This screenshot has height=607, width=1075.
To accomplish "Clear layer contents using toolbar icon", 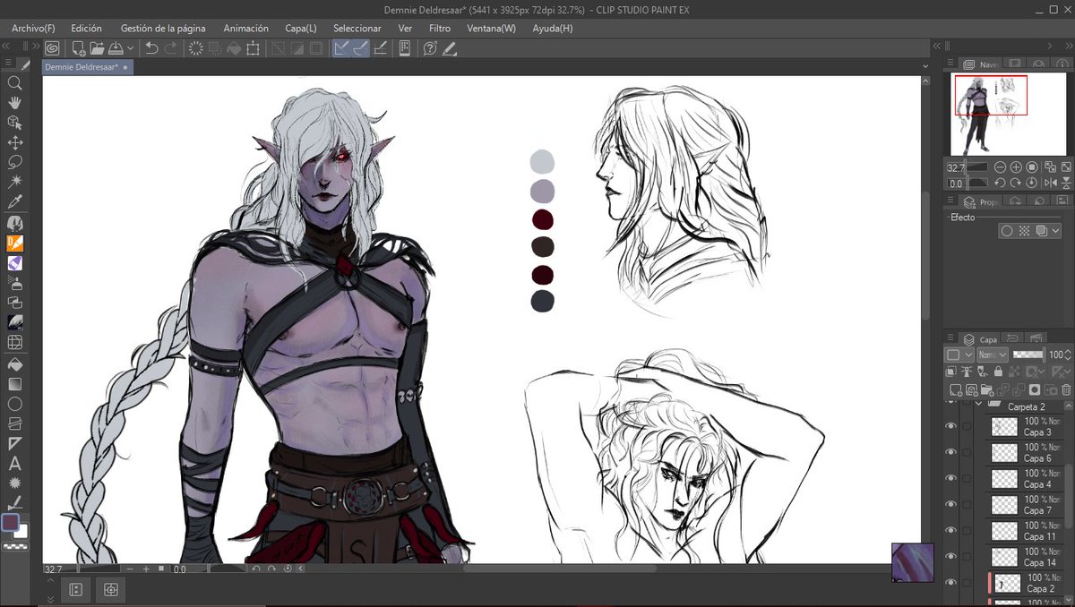I will [196, 48].
